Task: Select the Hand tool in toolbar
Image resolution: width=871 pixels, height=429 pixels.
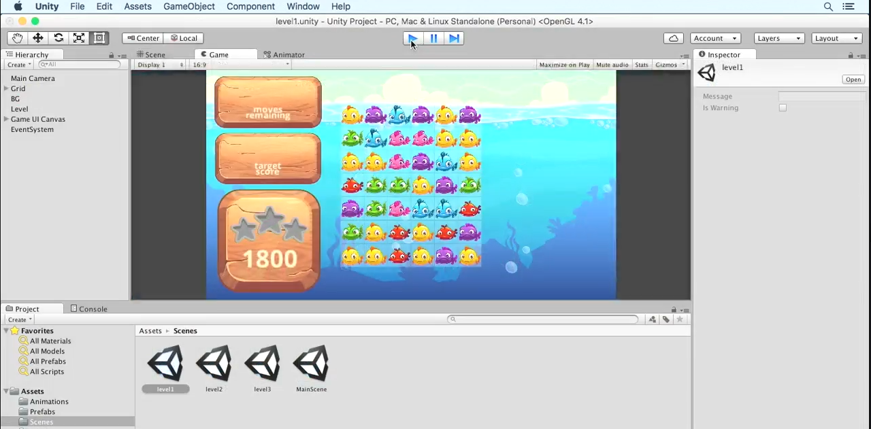Action: 17,38
